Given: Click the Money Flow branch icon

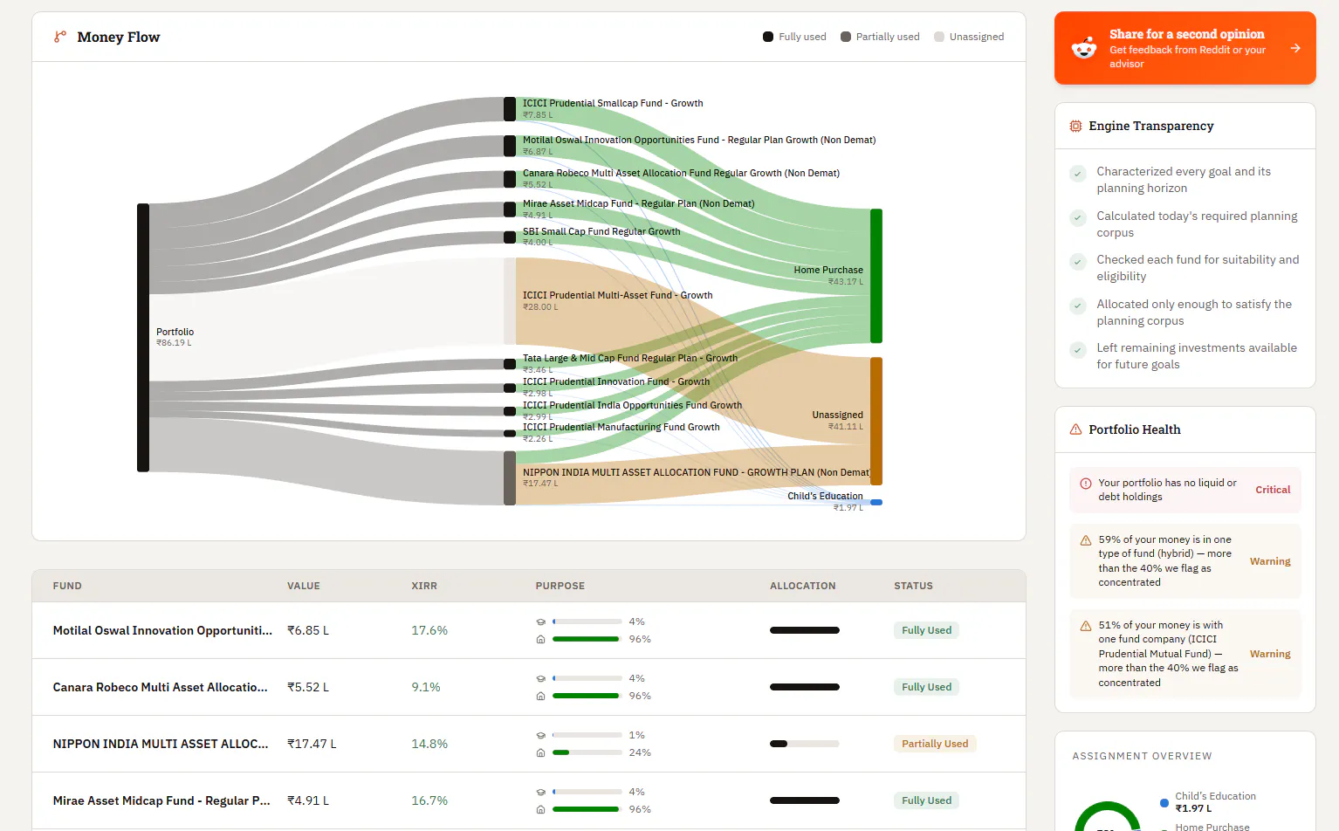Looking at the screenshot, I should (x=60, y=37).
